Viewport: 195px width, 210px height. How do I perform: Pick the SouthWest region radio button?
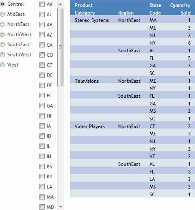(2, 55)
